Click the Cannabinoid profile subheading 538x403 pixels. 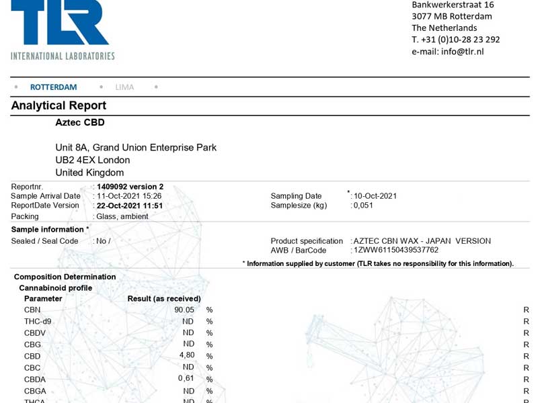(x=55, y=287)
